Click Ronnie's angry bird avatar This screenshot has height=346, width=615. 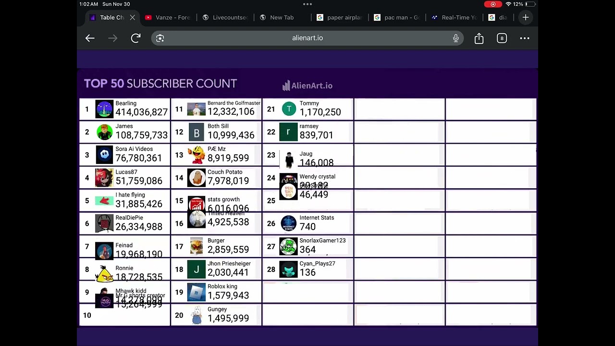104,274
